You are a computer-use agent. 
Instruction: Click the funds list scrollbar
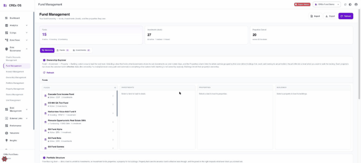[x=117, y=103]
